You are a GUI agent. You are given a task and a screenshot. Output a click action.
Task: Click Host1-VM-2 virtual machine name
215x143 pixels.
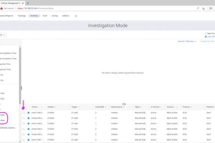pos(37,113)
